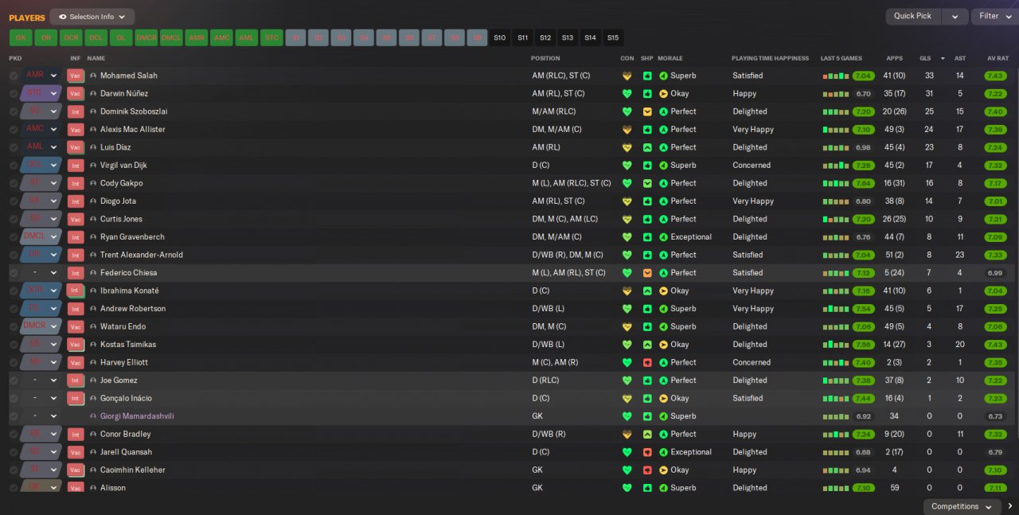The height and width of the screenshot is (515, 1019).
Task: Click the sort arrow next to GLS
Action: tap(943, 58)
